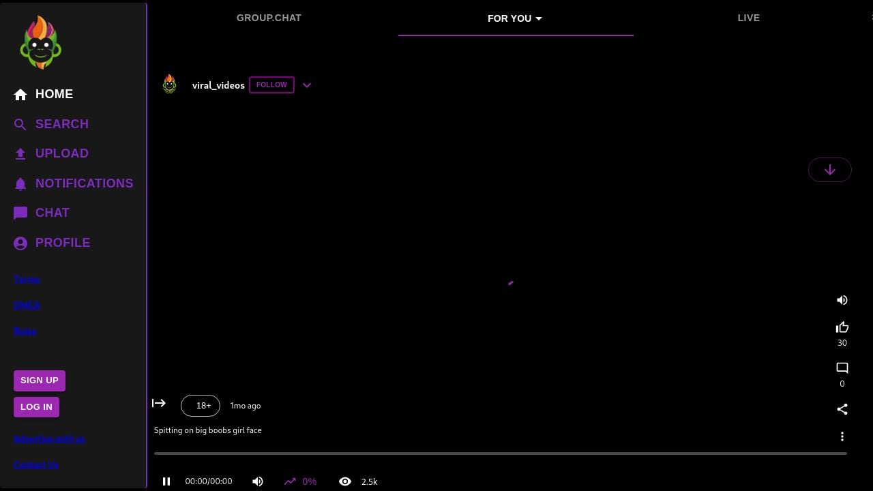Viewport: 873px width, 491px height.
Task: Share the video using share icon
Action: (842, 409)
